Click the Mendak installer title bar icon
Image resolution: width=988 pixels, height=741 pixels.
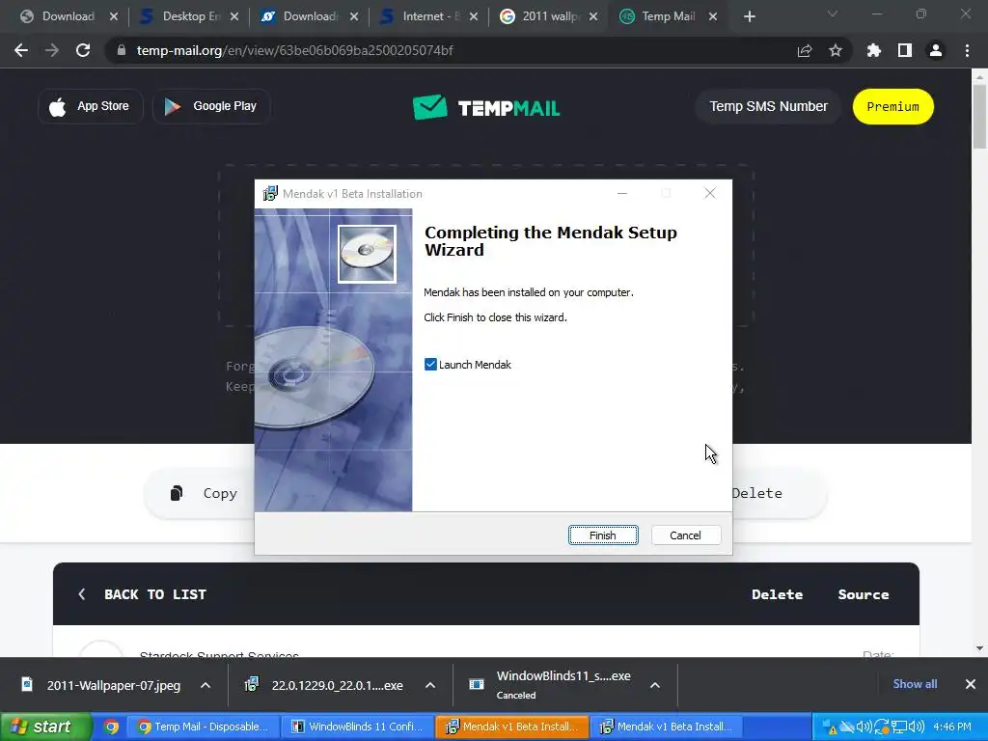pyautogui.click(x=270, y=193)
